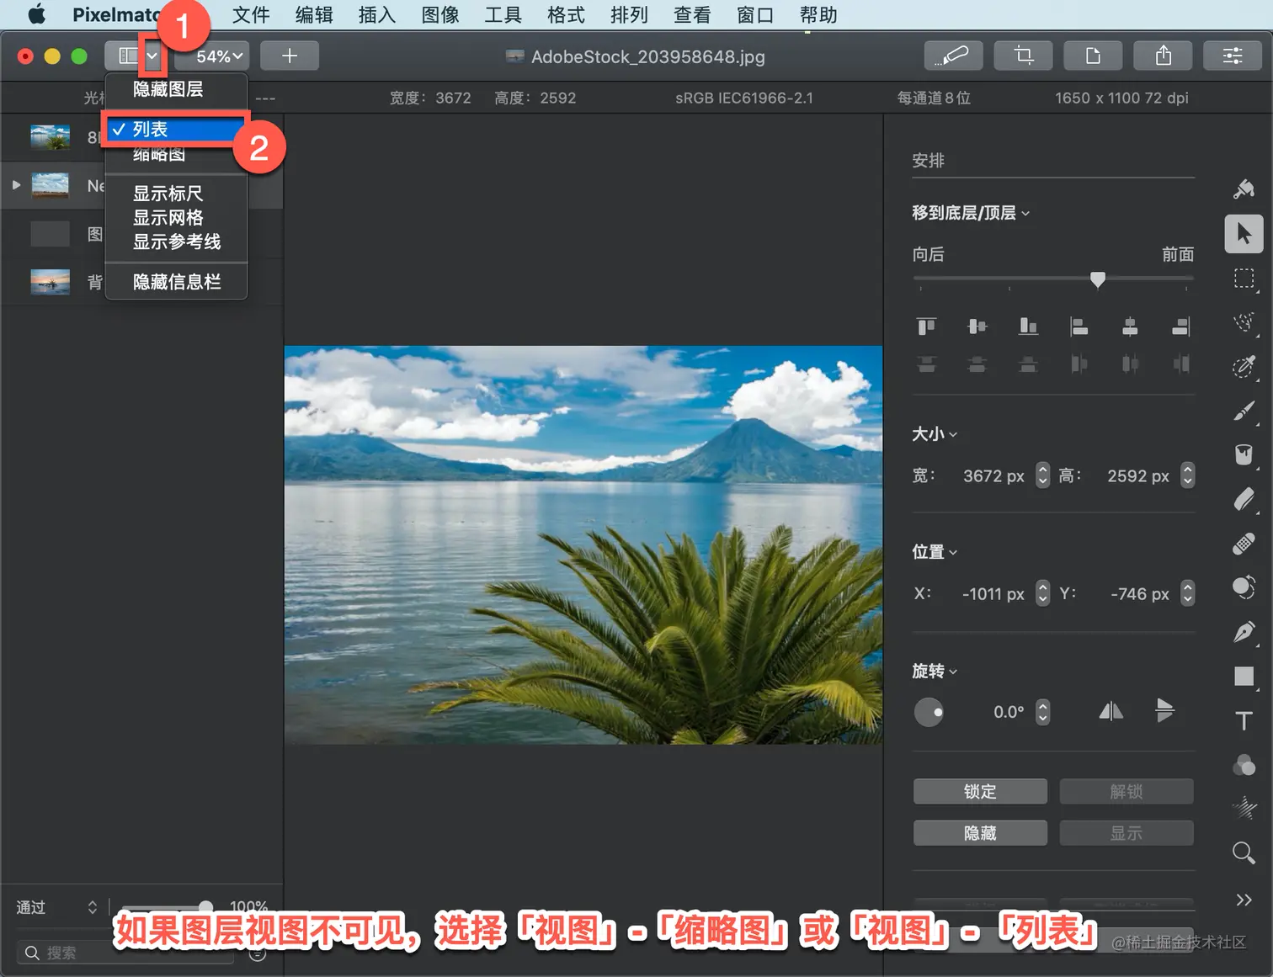The image size is (1273, 977).
Task: Adjust the layer opacity slider handle
Action: point(205,907)
